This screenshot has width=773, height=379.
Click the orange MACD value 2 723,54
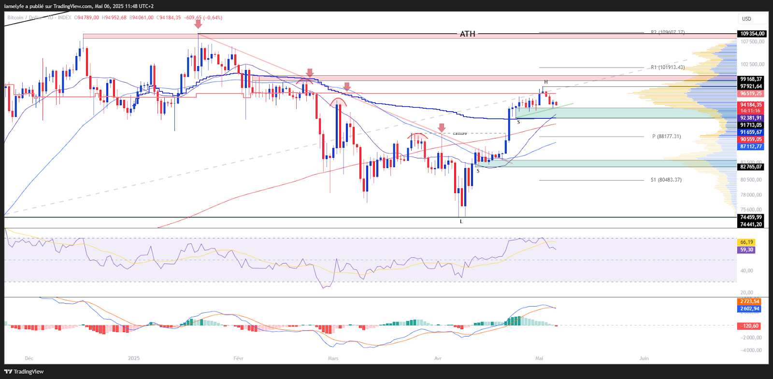click(x=749, y=302)
